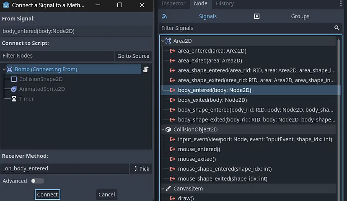347x201 pixels.
Task: Collapse the Bomb node tree
Action: click(4, 69)
